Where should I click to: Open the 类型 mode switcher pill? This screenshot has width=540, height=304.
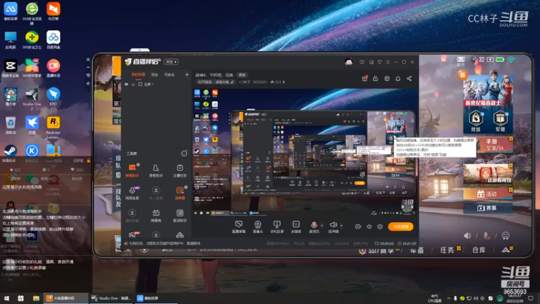click(x=171, y=61)
